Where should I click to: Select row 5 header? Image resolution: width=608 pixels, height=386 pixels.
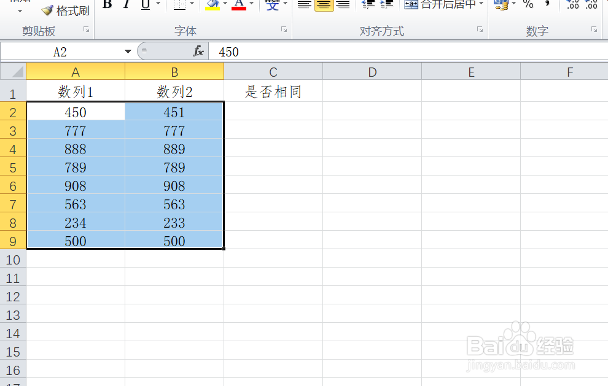coord(13,168)
